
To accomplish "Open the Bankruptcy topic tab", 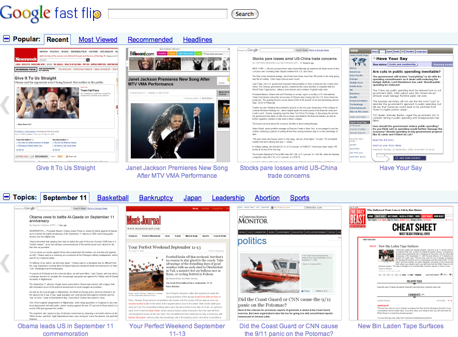I will coord(156,197).
